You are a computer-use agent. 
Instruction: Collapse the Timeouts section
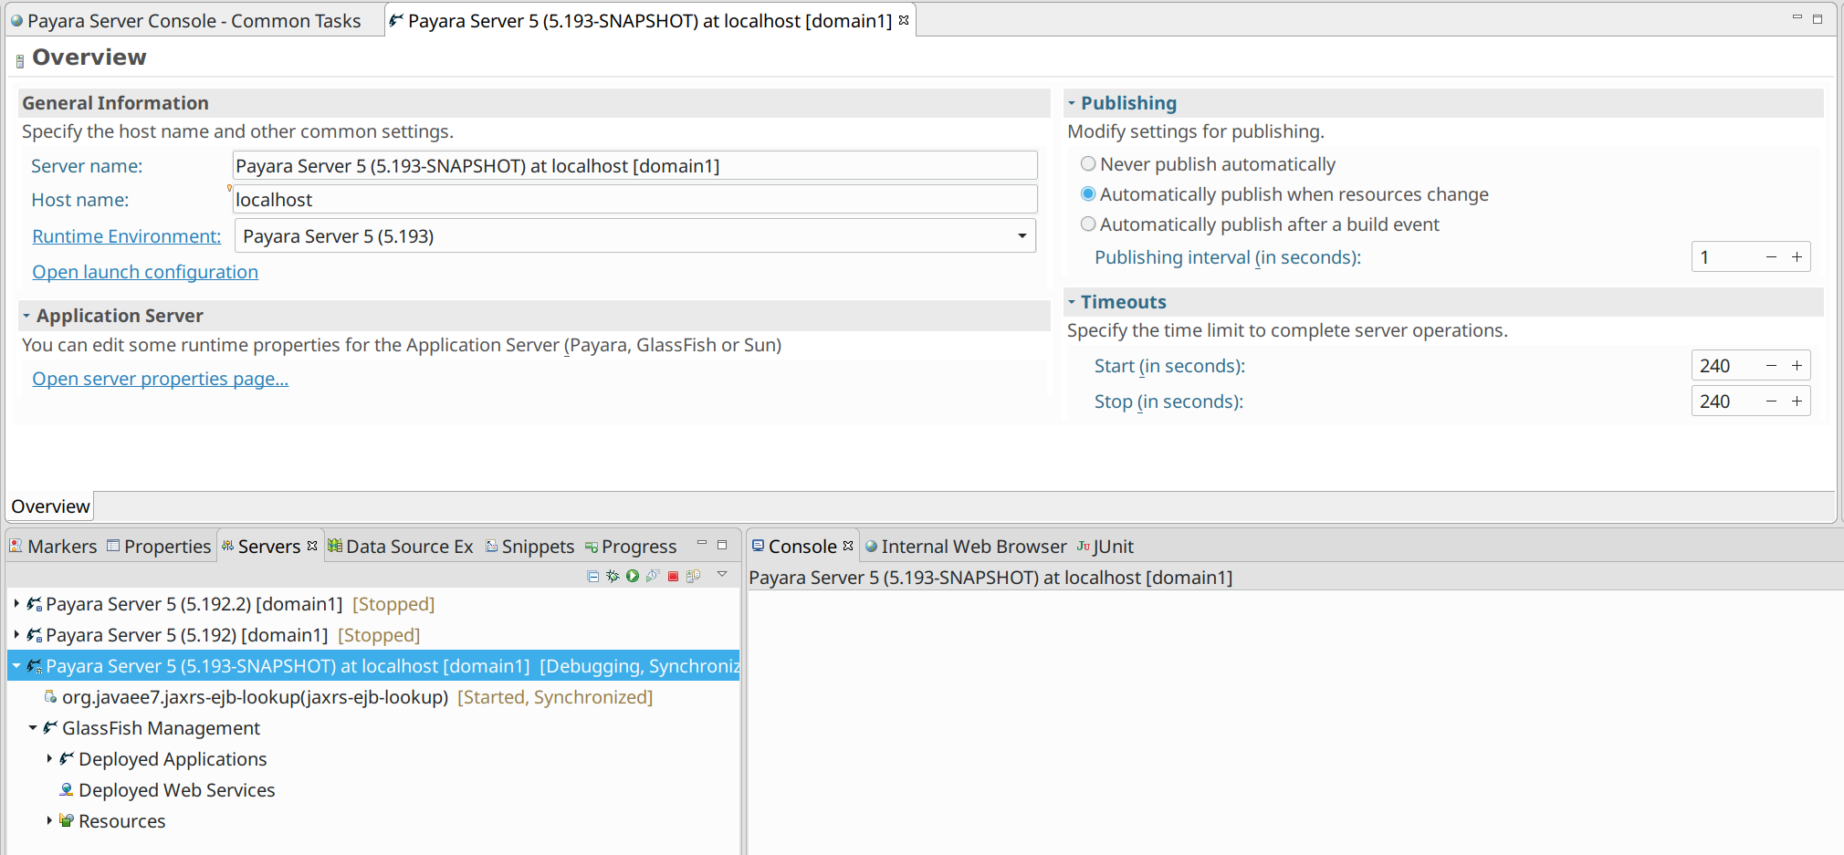point(1073,302)
